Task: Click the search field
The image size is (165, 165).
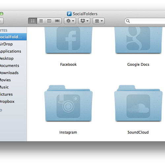Action: point(145,21)
